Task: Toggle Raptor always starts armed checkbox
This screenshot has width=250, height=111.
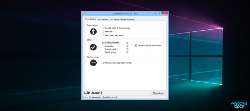Action: (x=103, y=35)
